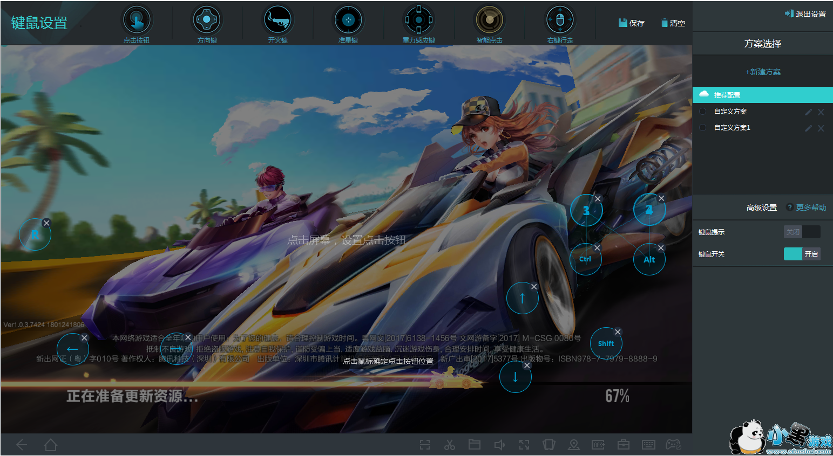
Task: Click the scissors screenshot icon
Action: click(450, 445)
